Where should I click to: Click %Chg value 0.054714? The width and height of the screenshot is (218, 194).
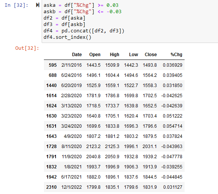pos(173,126)
